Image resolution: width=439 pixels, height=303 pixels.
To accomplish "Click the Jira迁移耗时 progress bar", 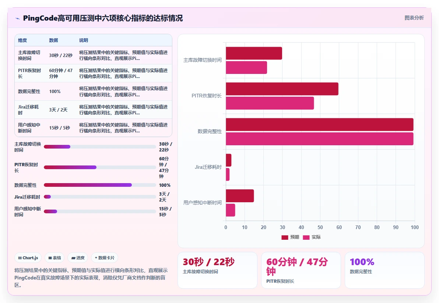I will pos(100,197).
